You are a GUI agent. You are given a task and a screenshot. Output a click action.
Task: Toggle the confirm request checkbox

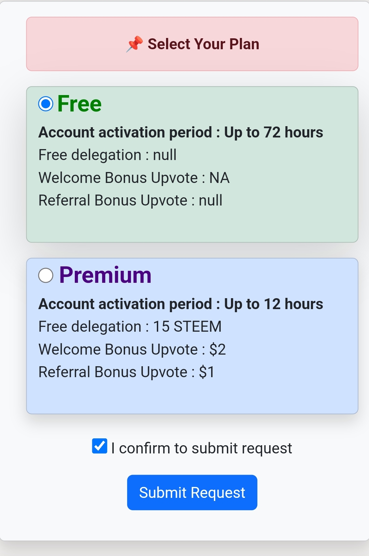(x=100, y=446)
